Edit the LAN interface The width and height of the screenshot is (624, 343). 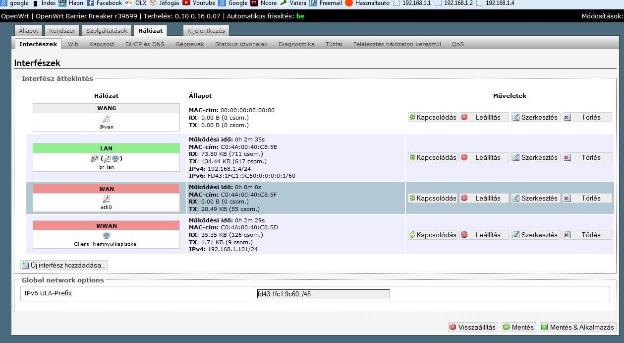click(535, 157)
